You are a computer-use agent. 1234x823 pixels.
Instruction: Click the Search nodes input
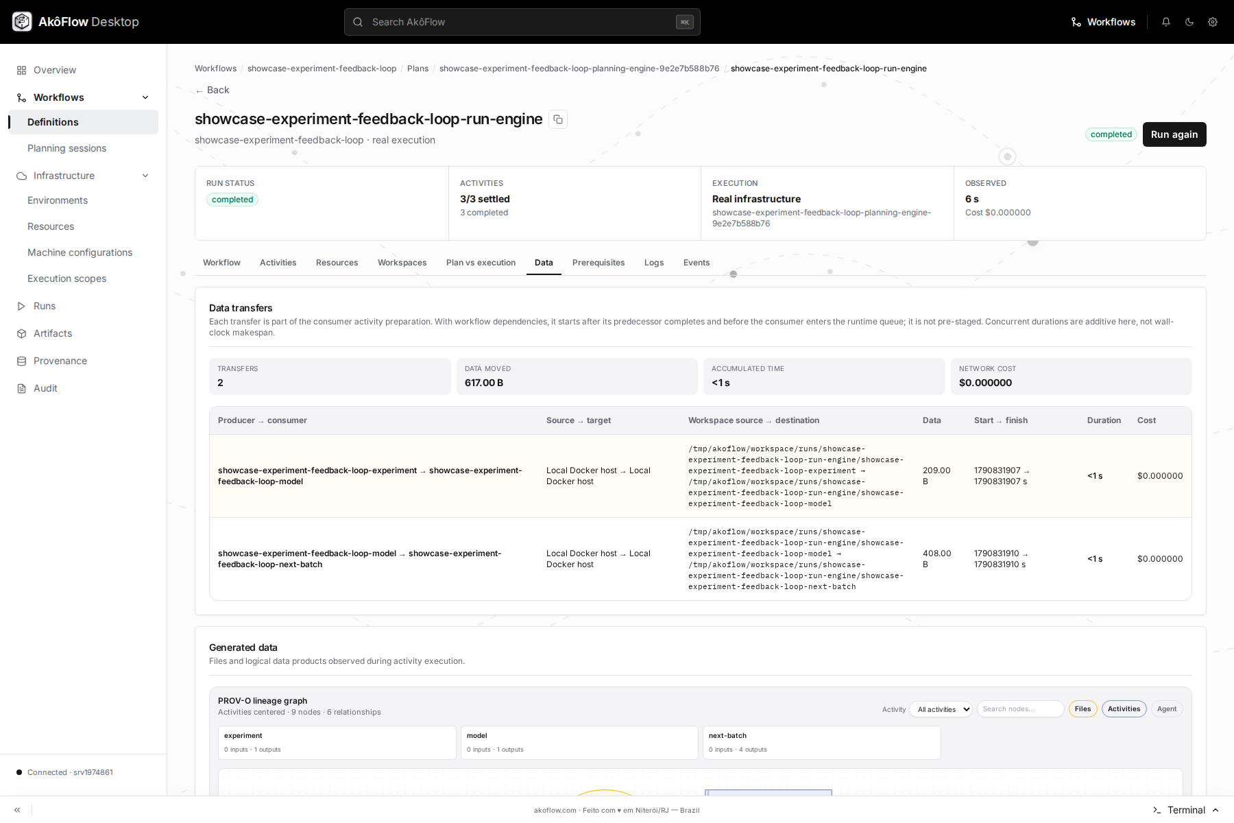(1020, 709)
